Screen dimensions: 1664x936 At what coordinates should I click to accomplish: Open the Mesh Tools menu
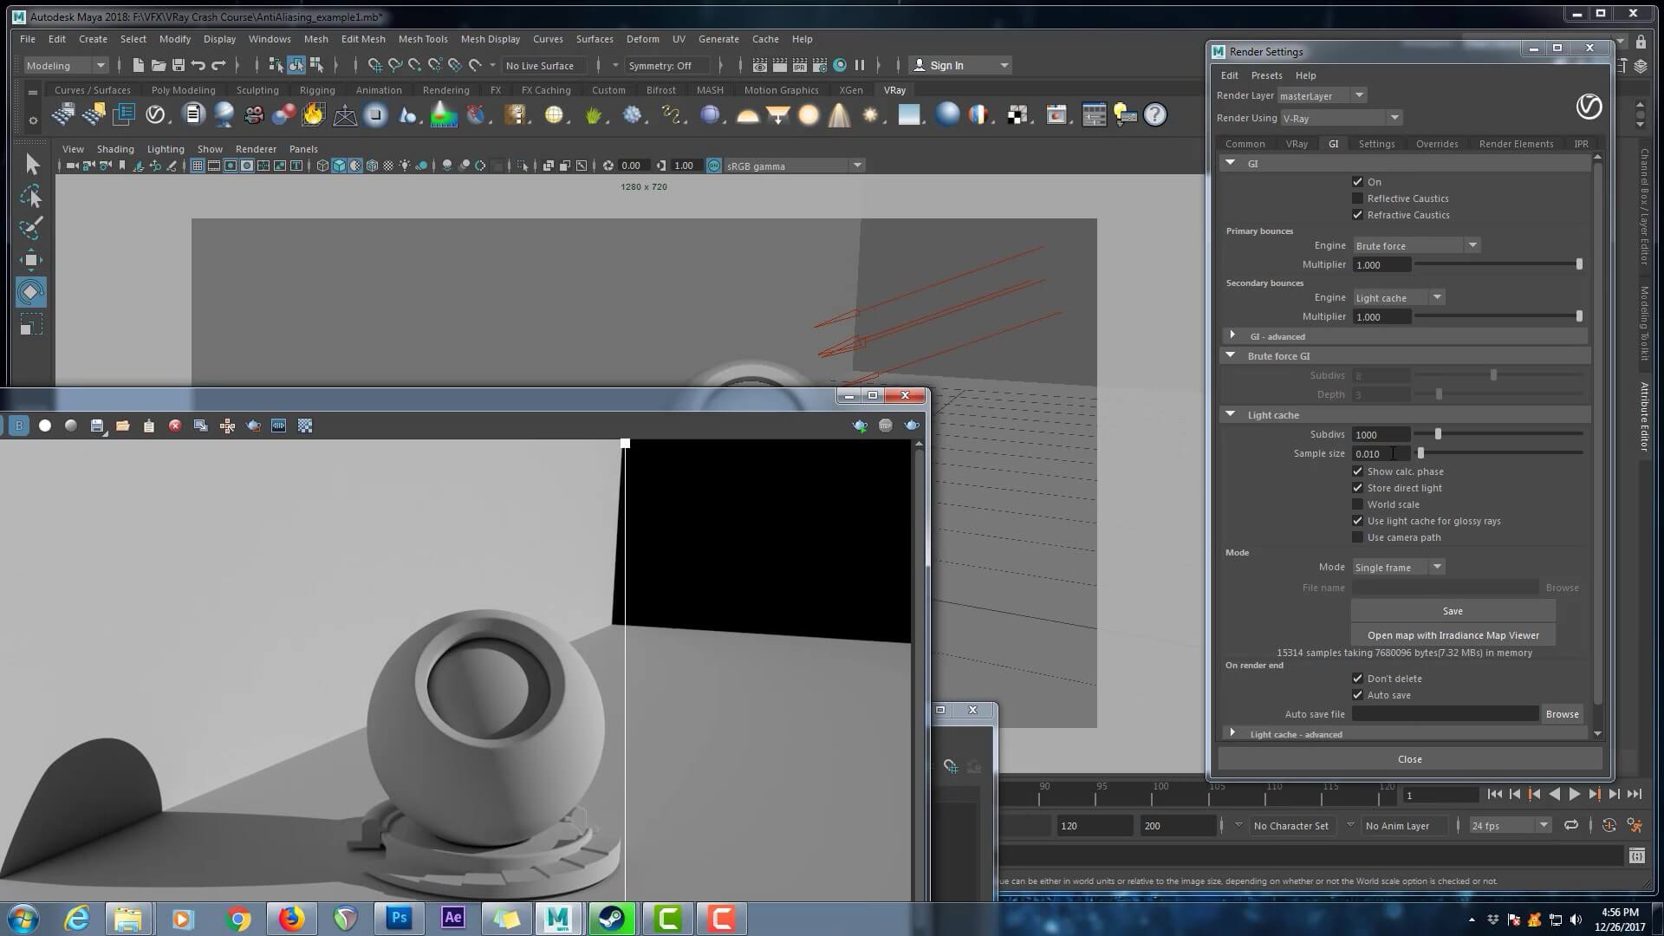pyautogui.click(x=422, y=39)
